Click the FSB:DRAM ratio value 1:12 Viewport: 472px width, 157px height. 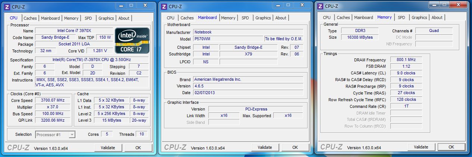406,67
